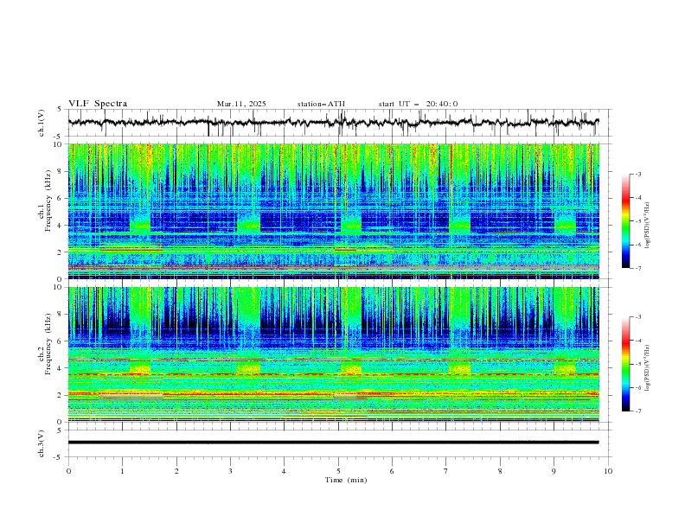Click the "Time (min)" axis label
This screenshot has width=685, height=529.
pyautogui.click(x=346, y=480)
